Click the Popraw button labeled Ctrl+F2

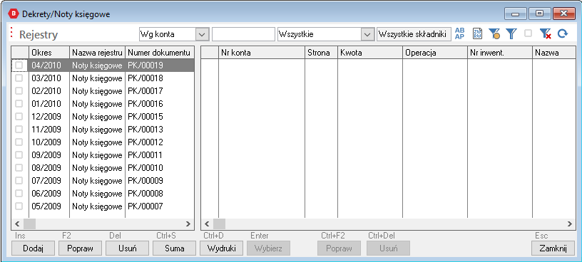click(x=339, y=248)
